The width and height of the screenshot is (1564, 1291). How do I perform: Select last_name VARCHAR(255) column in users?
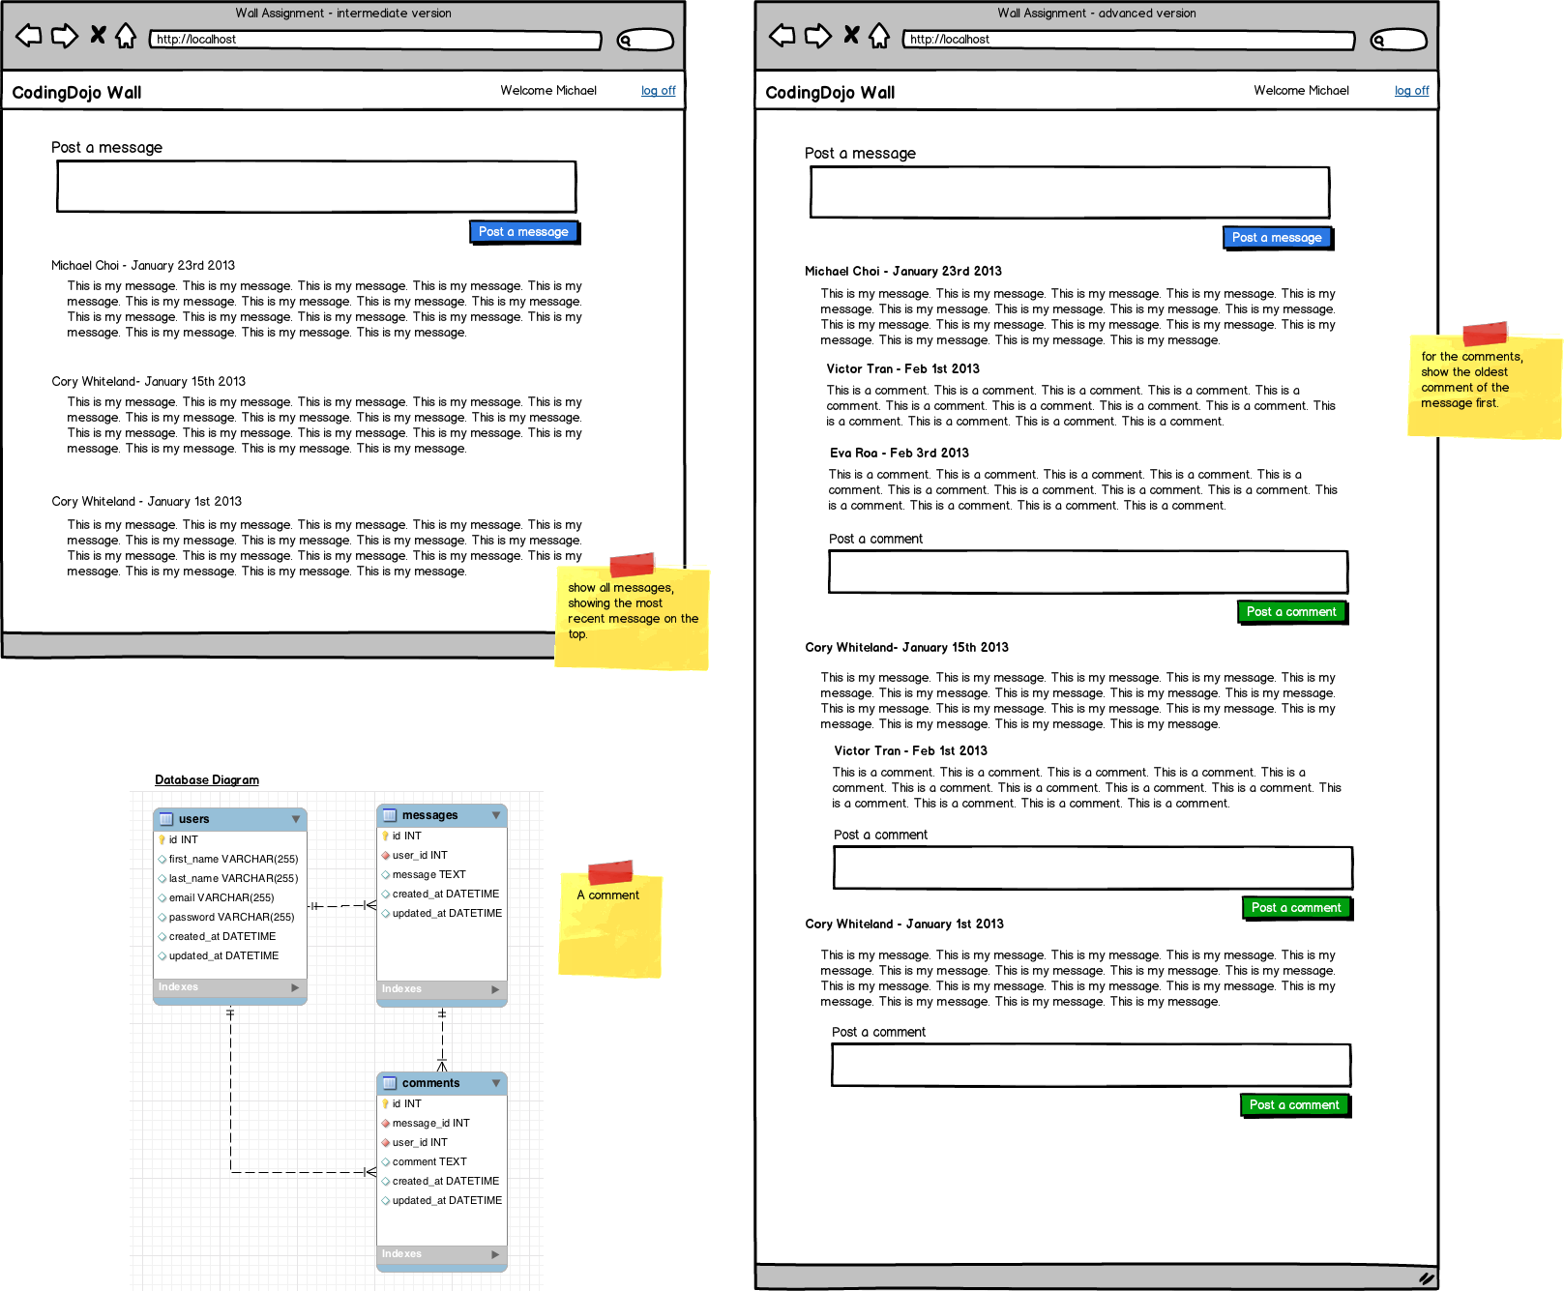point(230,878)
